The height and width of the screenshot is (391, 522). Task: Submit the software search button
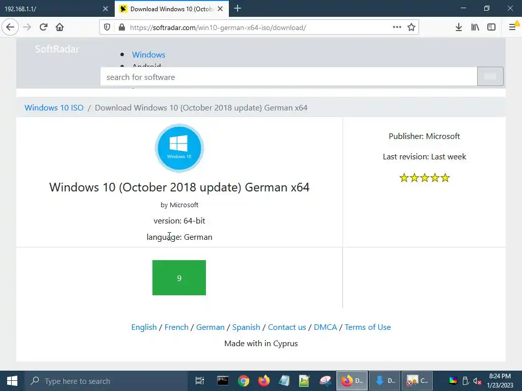click(x=490, y=76)
